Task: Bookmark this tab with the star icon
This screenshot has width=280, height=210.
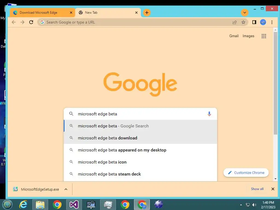Action: pyautogui.click(x=243, y=22)
